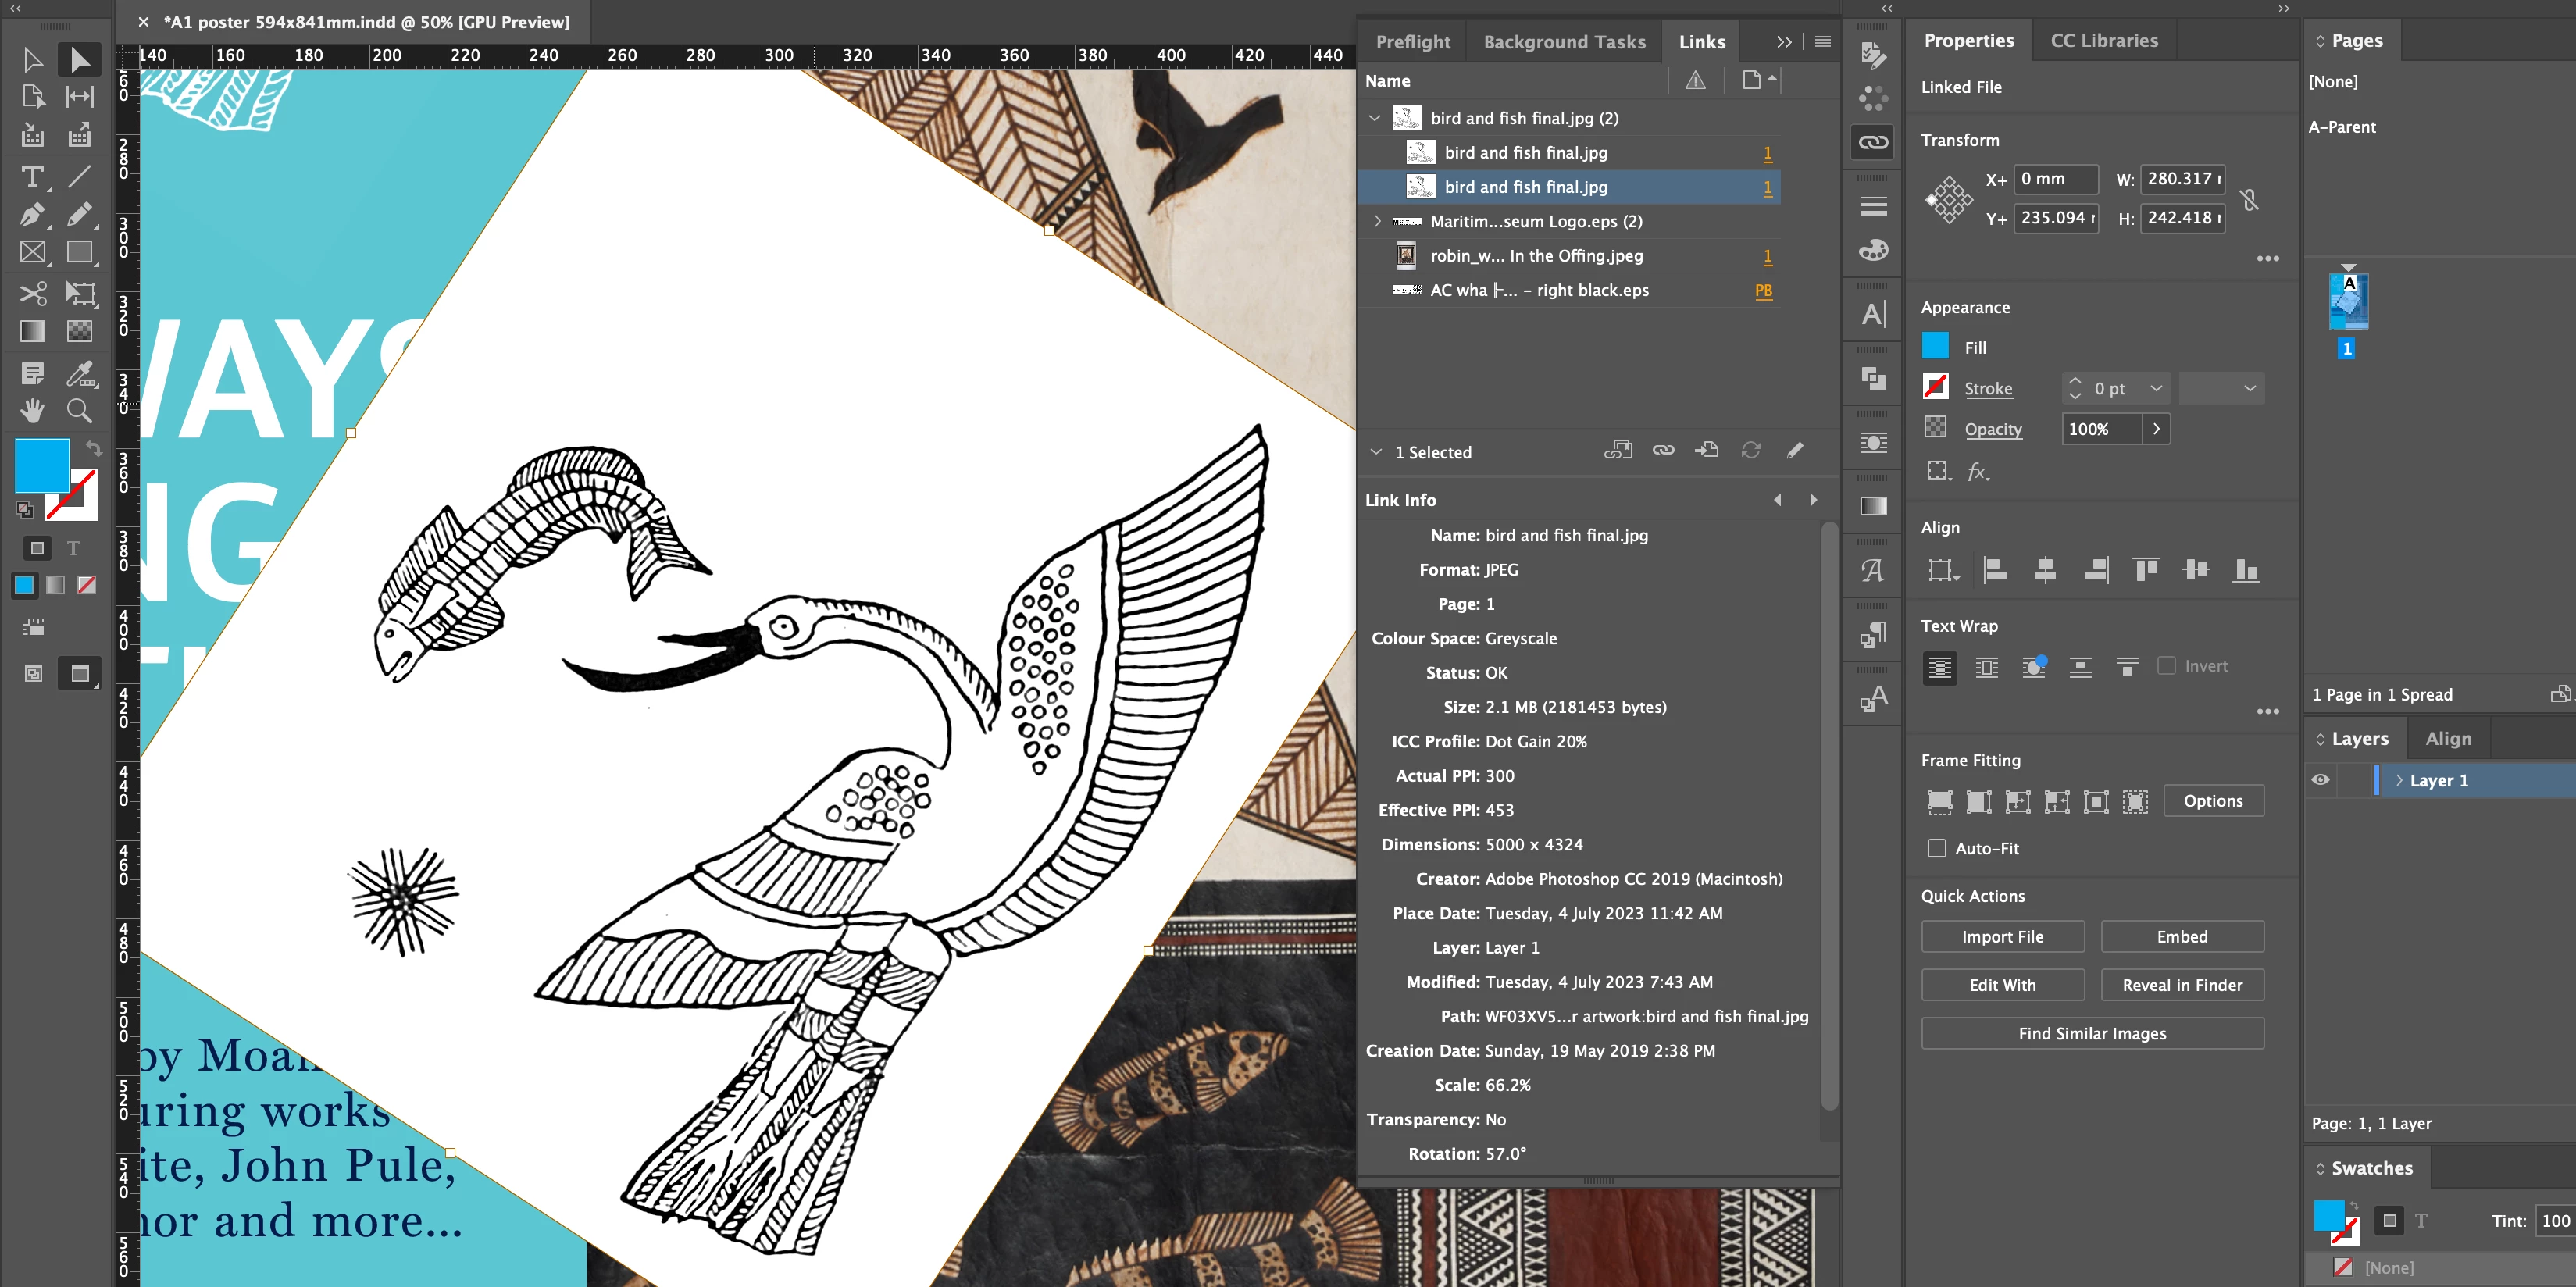This screenshot has width=2576, height=1287.
Task: Select the Hand tool
Action: [32, 410]
